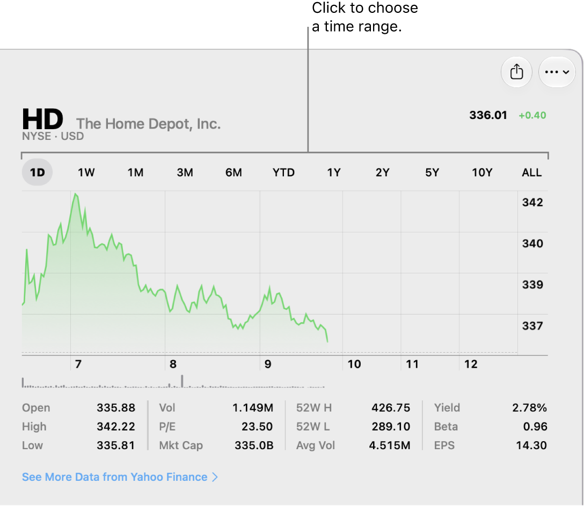Image resolution: width=584 pixels, height=506 pixels.
Task: Click the hour 11 x-axis label
Action: pos(412,364)
